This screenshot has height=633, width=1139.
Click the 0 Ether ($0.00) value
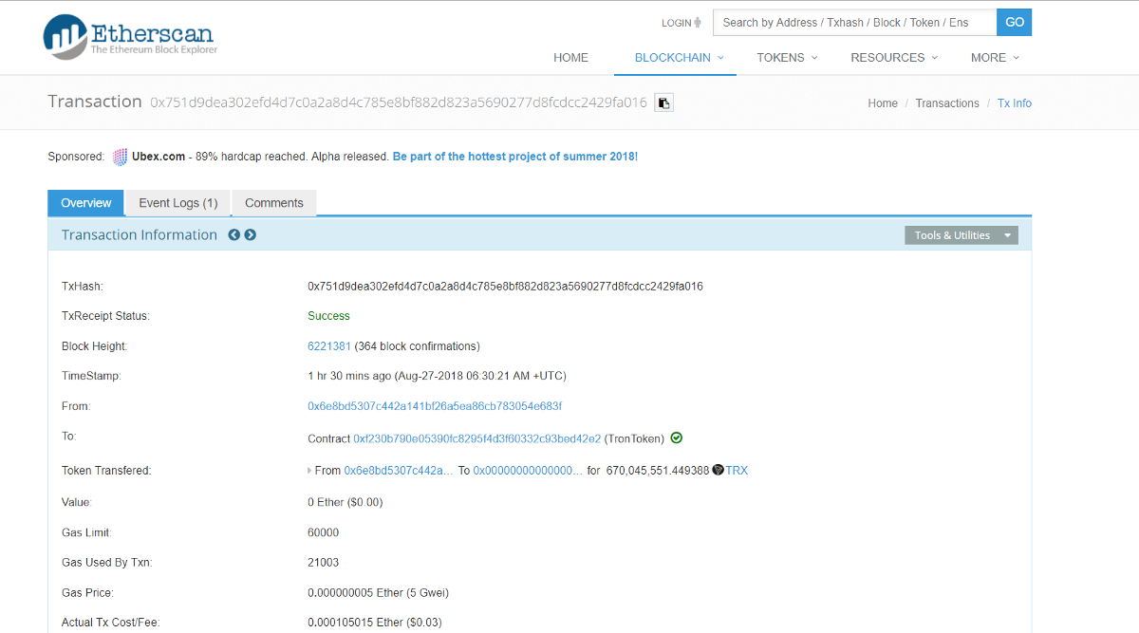(x=345, y=502)
